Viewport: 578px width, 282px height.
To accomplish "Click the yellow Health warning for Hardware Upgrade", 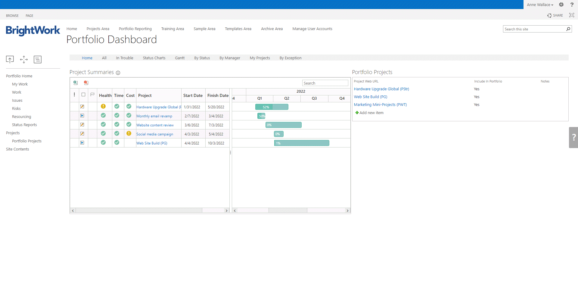I will pos(103,107).
